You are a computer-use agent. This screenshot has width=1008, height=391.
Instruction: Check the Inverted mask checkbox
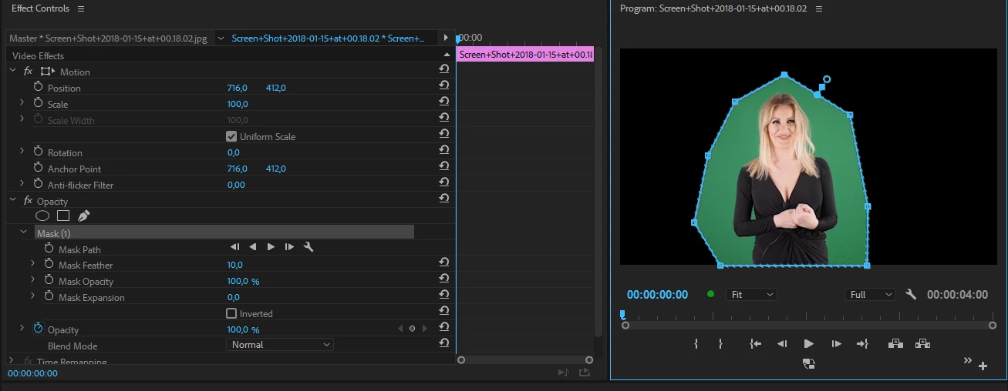(x=231, y=313)
